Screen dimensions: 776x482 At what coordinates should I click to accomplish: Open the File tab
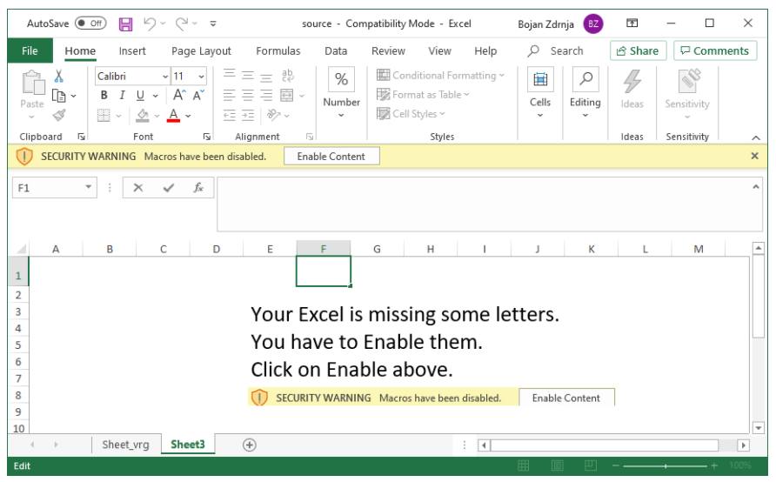30,51
